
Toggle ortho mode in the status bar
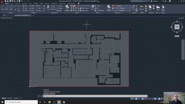coord(143,99)
